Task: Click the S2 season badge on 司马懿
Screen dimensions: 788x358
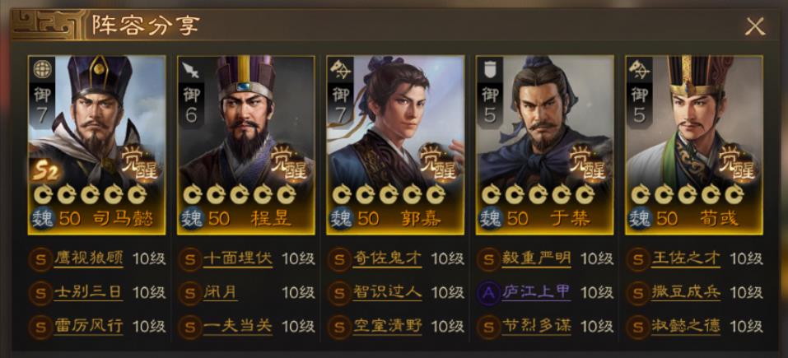Action: [x=46, y=172]
